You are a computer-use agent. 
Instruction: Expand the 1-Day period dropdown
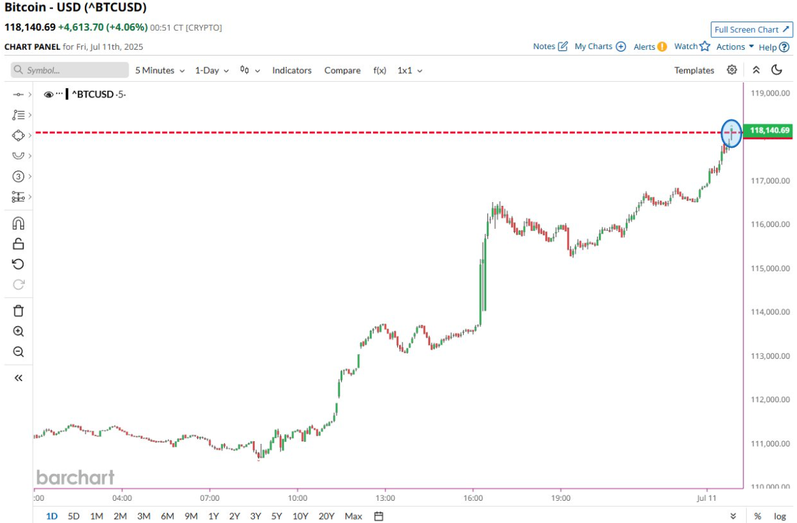212,71
